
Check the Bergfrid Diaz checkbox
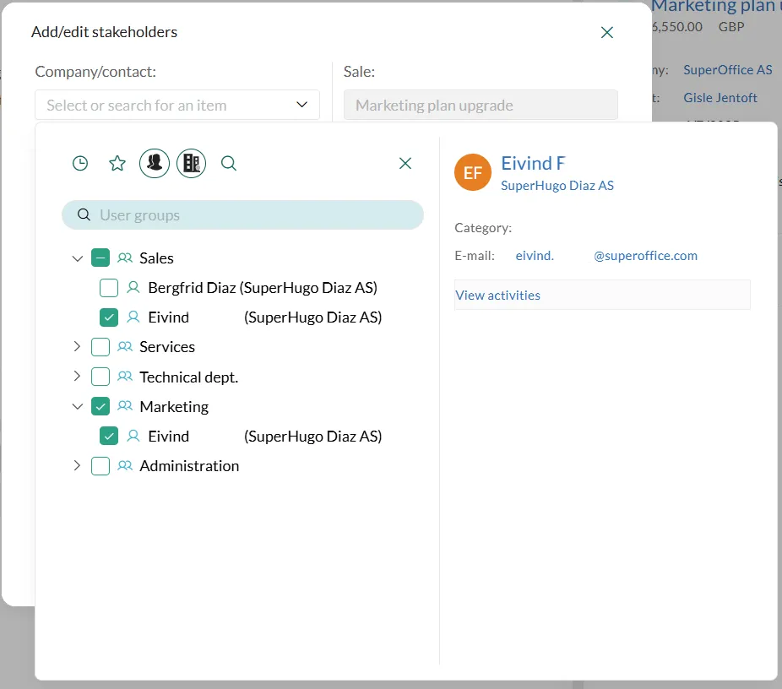pos(109,288)
